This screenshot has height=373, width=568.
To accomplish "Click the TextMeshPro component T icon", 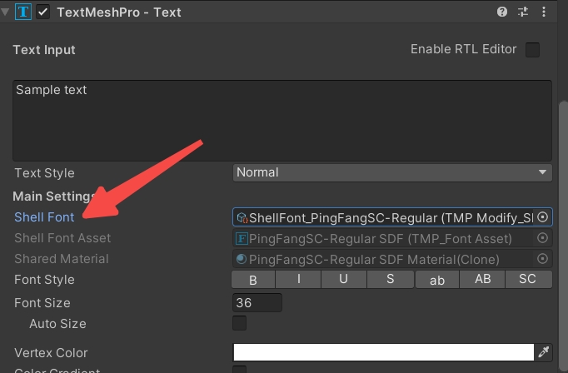I will [22, 12].
